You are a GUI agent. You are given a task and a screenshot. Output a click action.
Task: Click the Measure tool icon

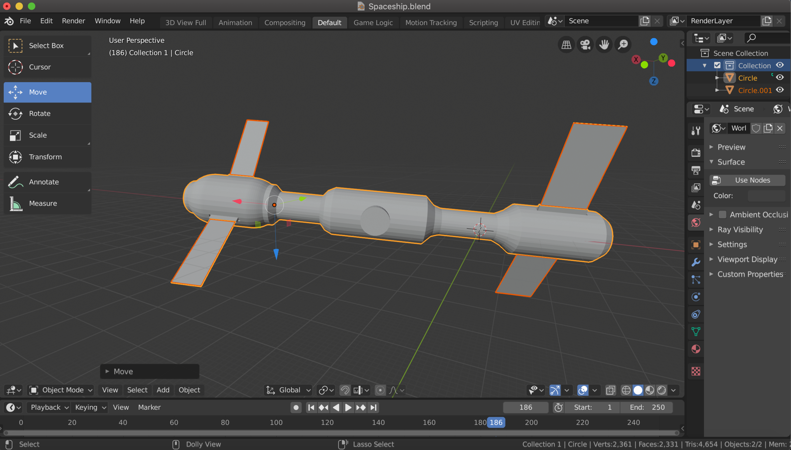(15, 203)
